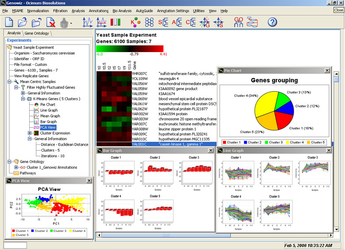This screenshot has width=345, height=250.
Task: Collapse the Mean Centric Samples node
Action: tap(9, 82)
